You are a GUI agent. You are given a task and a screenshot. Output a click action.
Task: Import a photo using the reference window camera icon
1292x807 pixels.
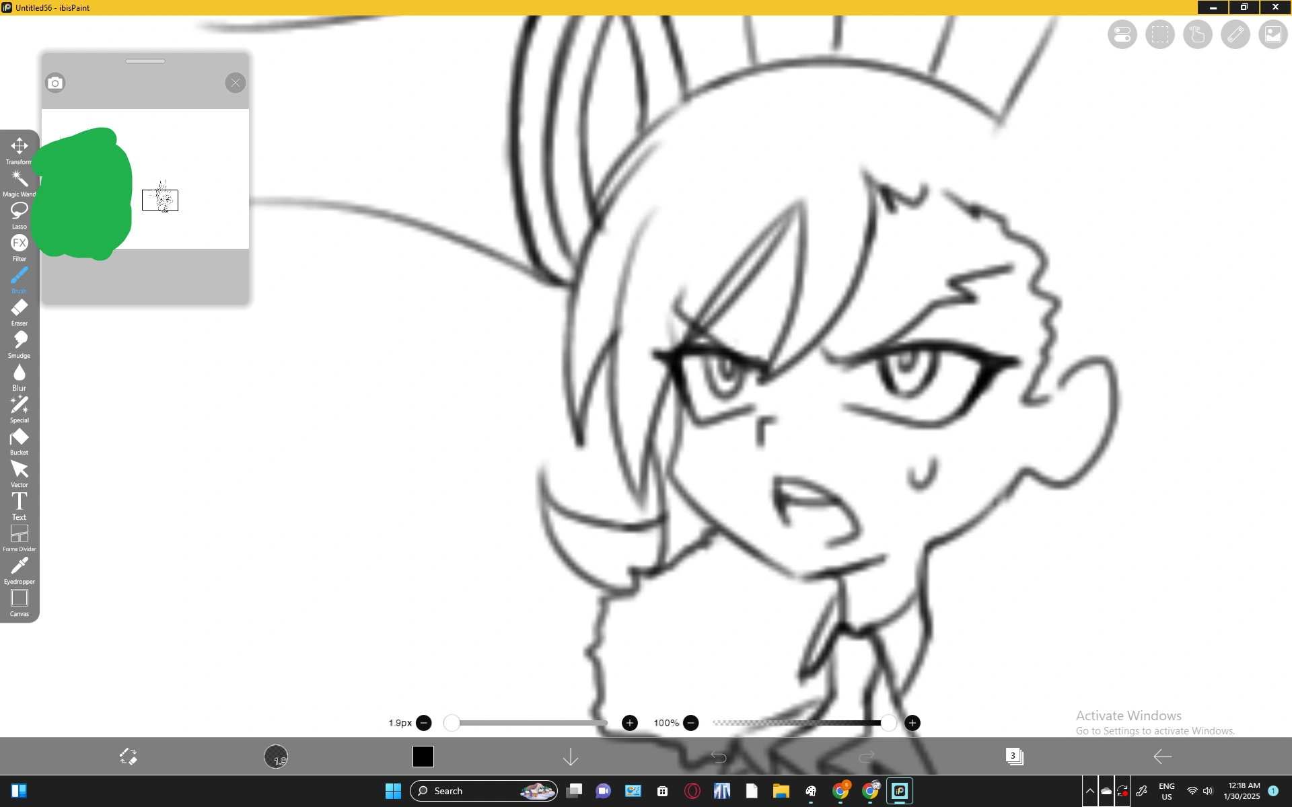pos(55,82)
